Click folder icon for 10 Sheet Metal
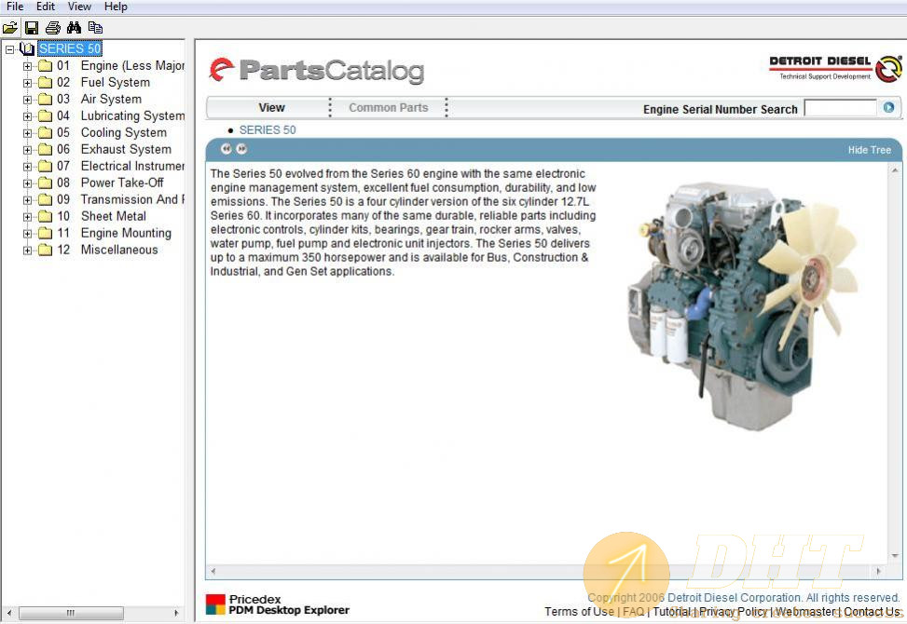907x624 pixels. click(x=45, y=217)
